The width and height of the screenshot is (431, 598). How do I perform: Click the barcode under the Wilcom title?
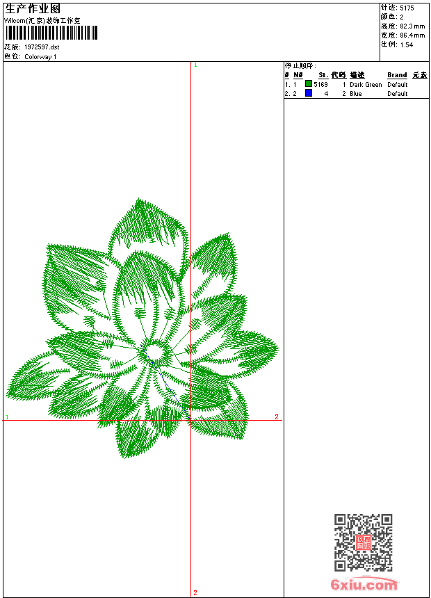click(51, 33)
